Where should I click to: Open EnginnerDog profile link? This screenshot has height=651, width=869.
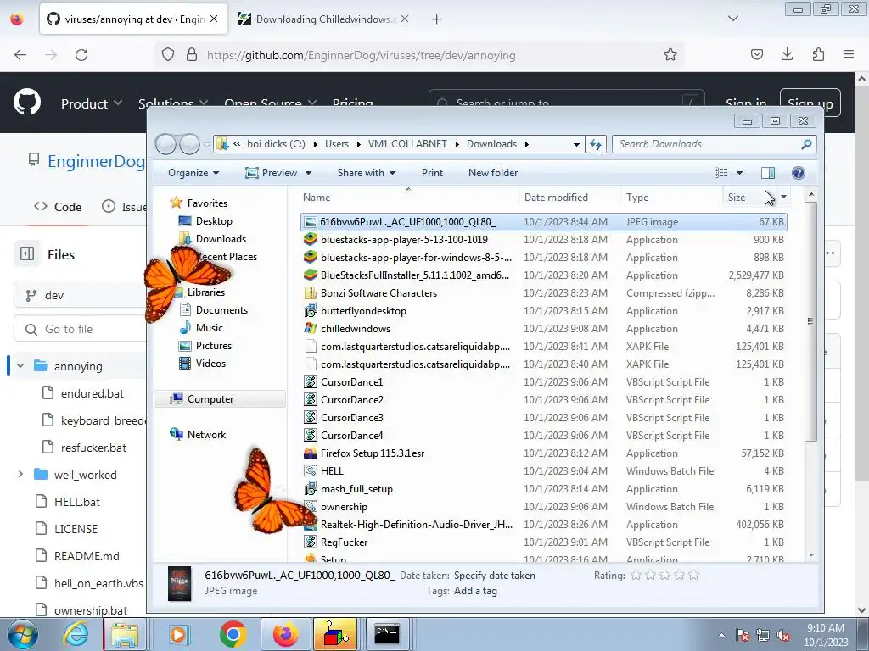point(96,161)
